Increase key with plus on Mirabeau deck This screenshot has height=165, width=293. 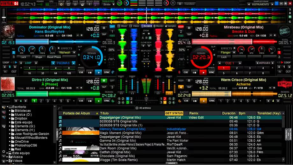tap(275, 35)
